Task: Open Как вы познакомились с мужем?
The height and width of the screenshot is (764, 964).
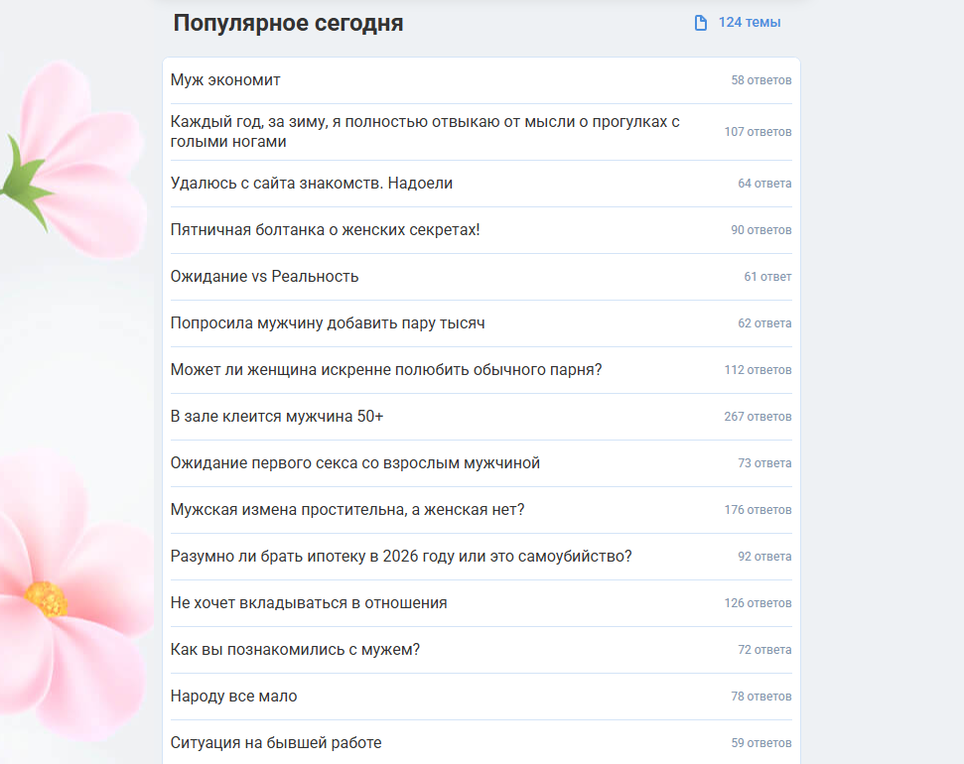Action: click(x=295, y=650)
